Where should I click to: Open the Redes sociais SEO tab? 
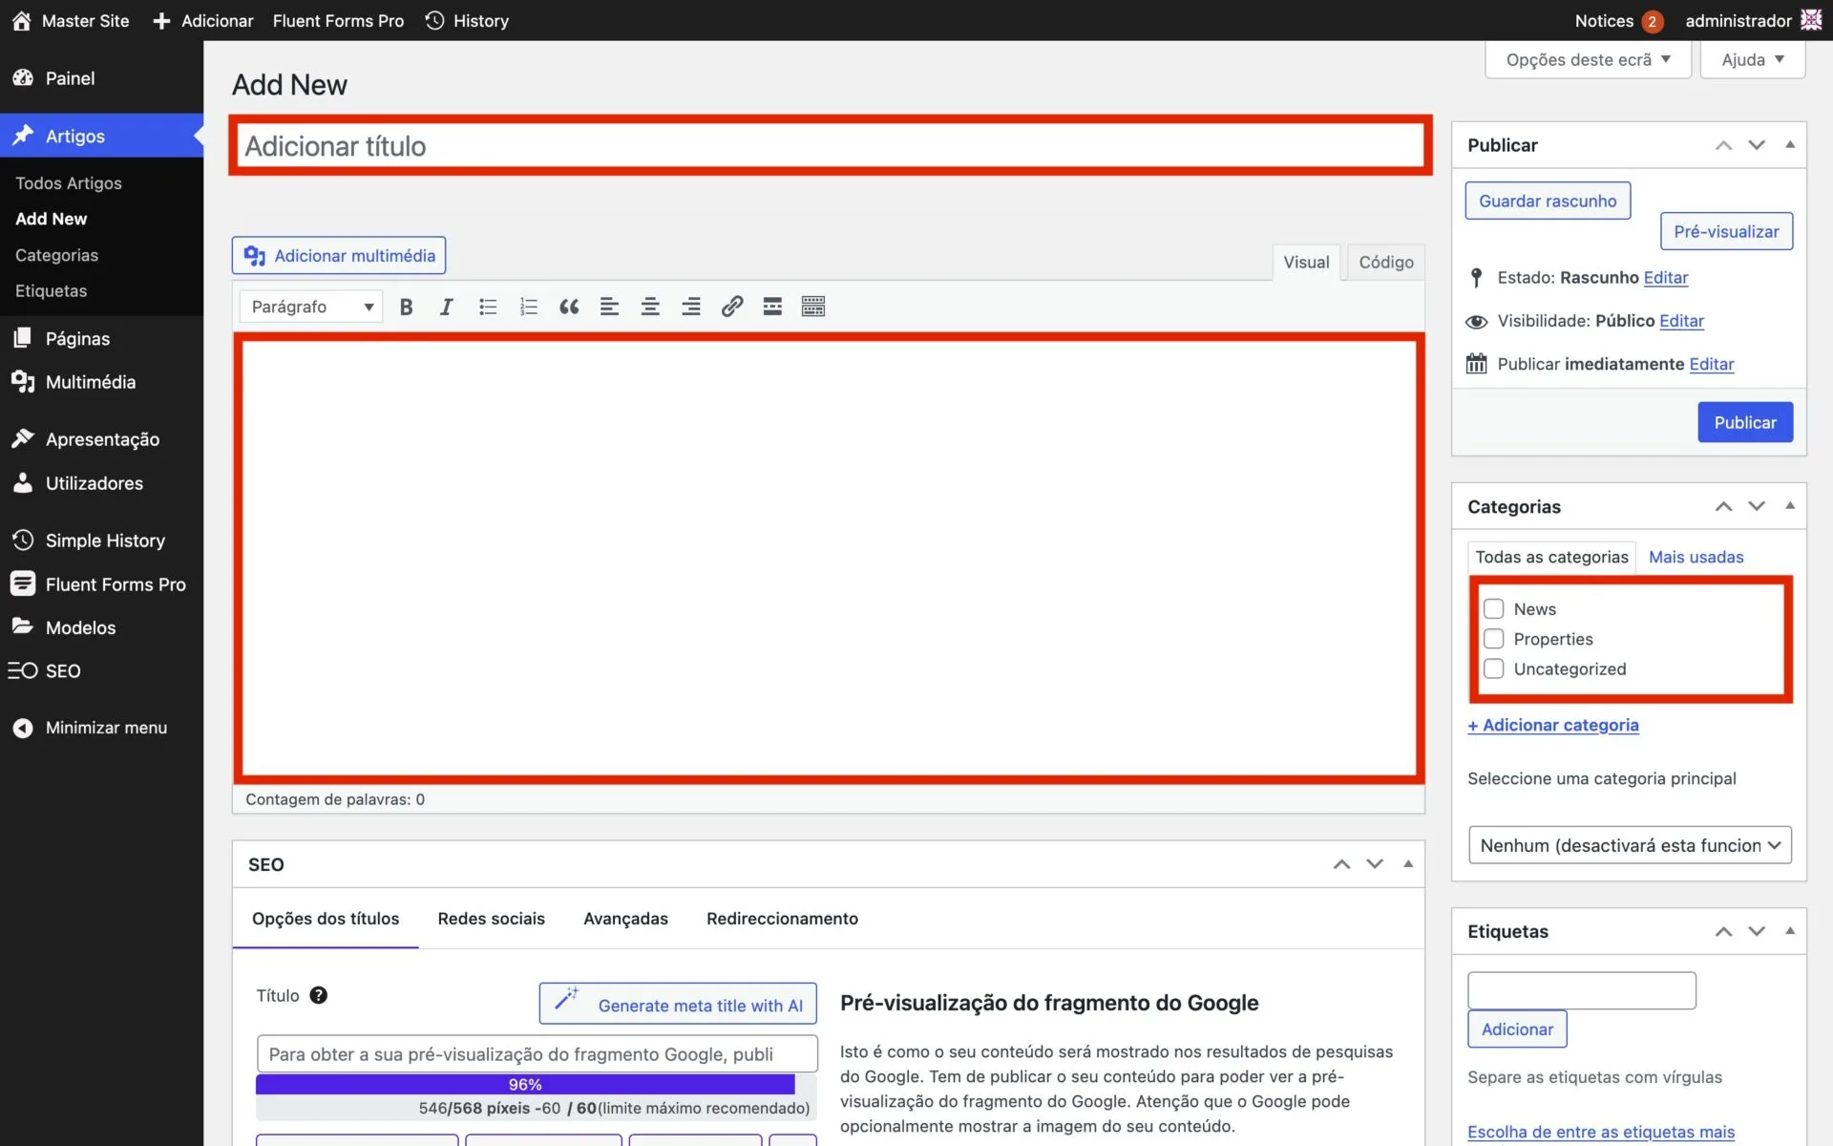coord(491,919)
